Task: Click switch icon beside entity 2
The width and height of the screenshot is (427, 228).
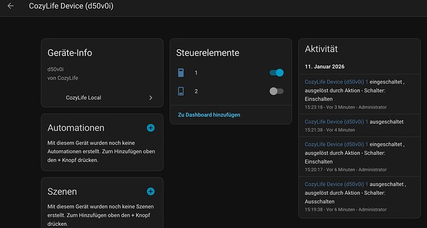Action: point(181,91)
